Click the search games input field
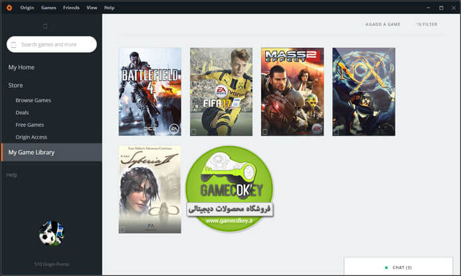 click(x=52, y=44)
